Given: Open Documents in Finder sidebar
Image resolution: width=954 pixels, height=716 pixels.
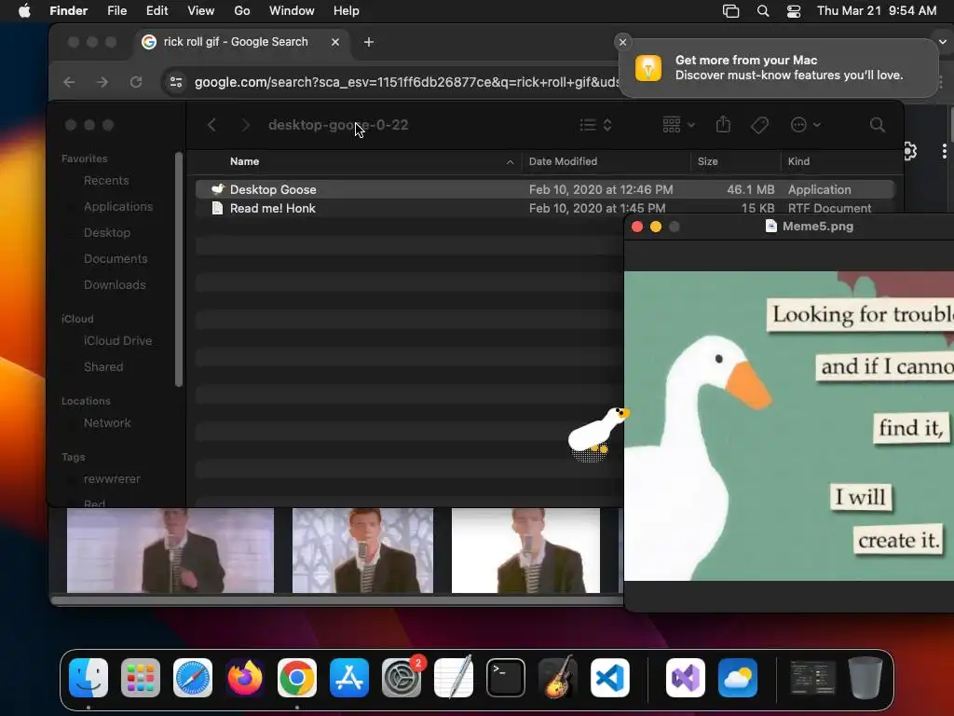Looking at the screenshot, I should click(x=116, y=259).
